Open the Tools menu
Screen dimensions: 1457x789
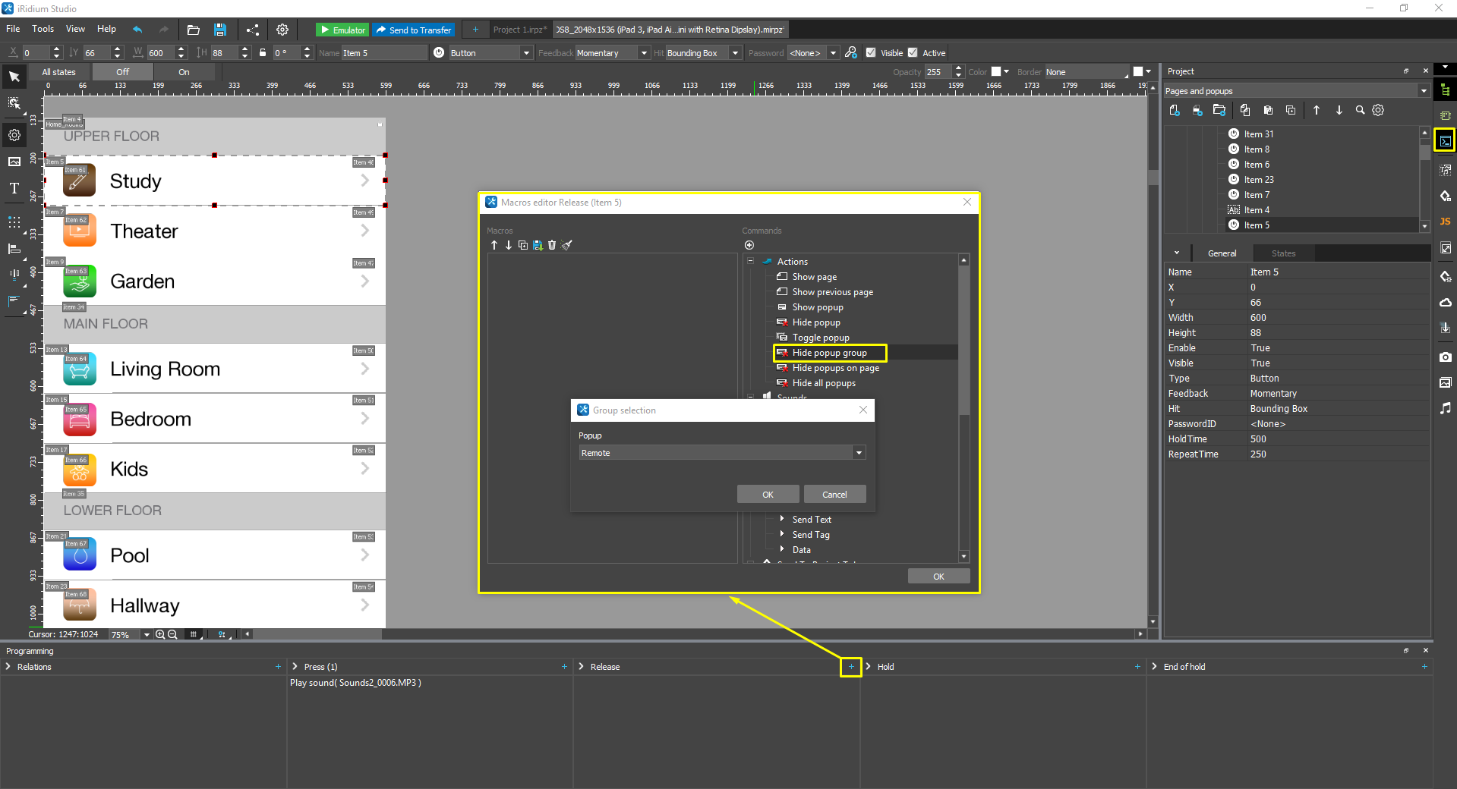(x=43, y=29)
